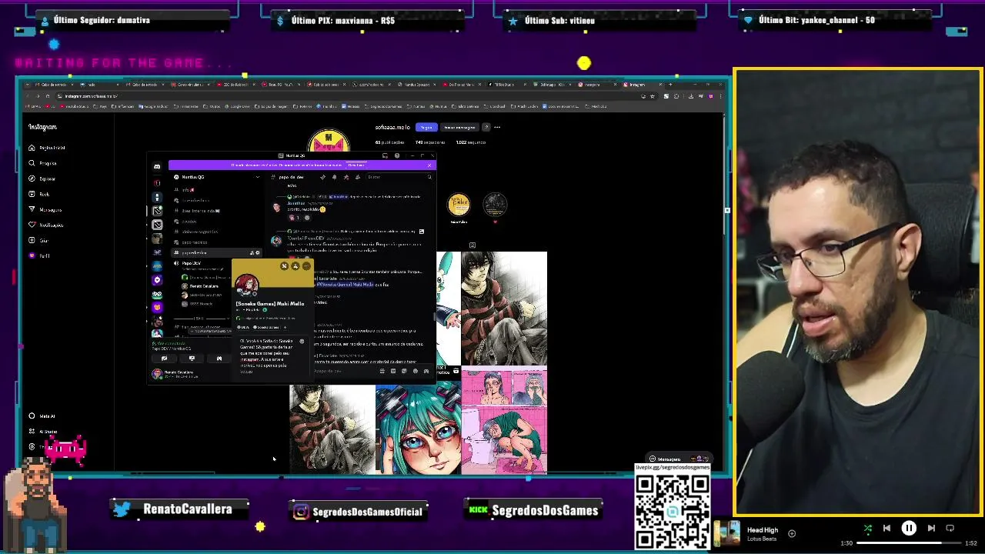Image resolution: width=985 pixels, height=554 pixels.
Task: Pause the song Head High
Action: pyautogui.click(x=909, y=529)
